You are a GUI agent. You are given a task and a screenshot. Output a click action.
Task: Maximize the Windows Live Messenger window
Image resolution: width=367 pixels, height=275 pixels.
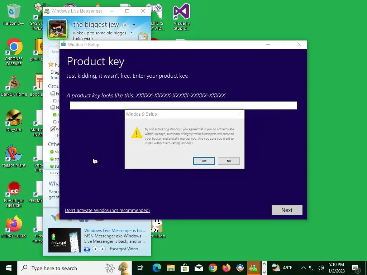127,11
